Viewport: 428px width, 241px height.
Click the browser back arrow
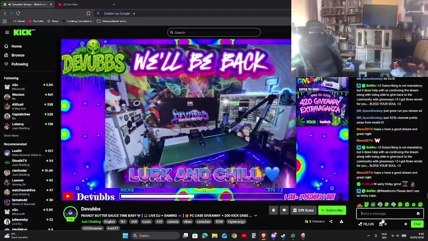click(x=5, y=13)
